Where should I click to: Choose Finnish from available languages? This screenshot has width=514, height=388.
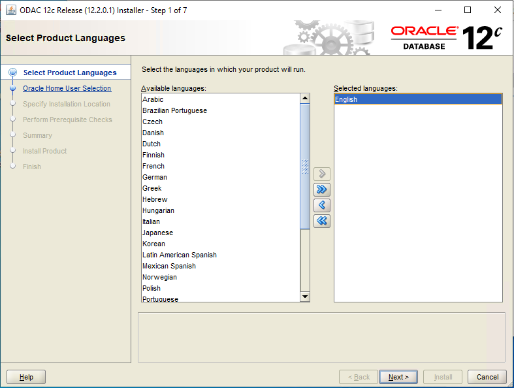[221, 155]
